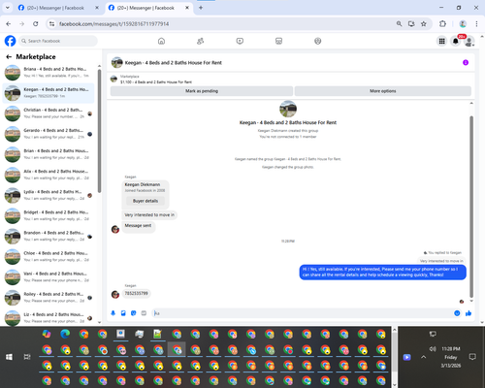Screen dimensions: 485x388
Task: Open Alix conversation in sidebar
Action: (48, 175)
